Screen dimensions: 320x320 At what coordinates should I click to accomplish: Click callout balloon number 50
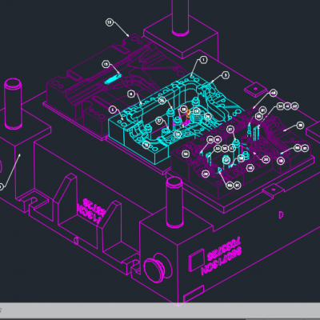click(186, 154)
